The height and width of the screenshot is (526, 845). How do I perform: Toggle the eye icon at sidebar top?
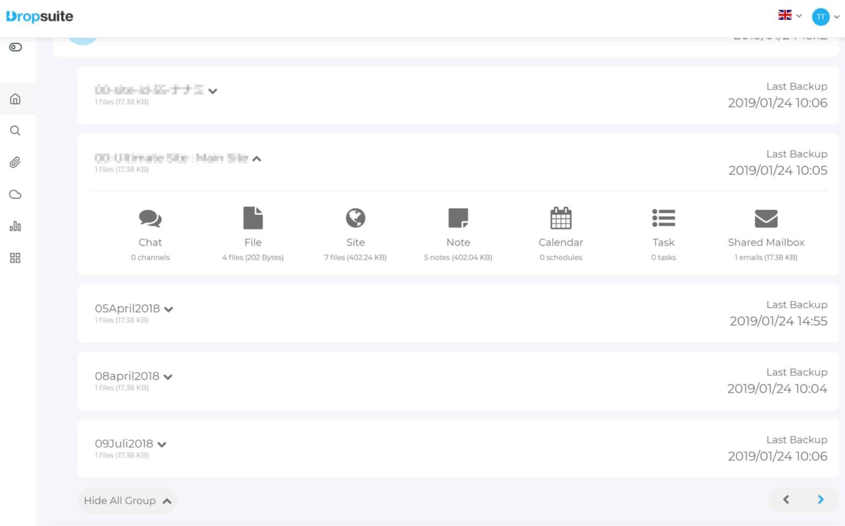pyautogui.click(x=15, y=47)
